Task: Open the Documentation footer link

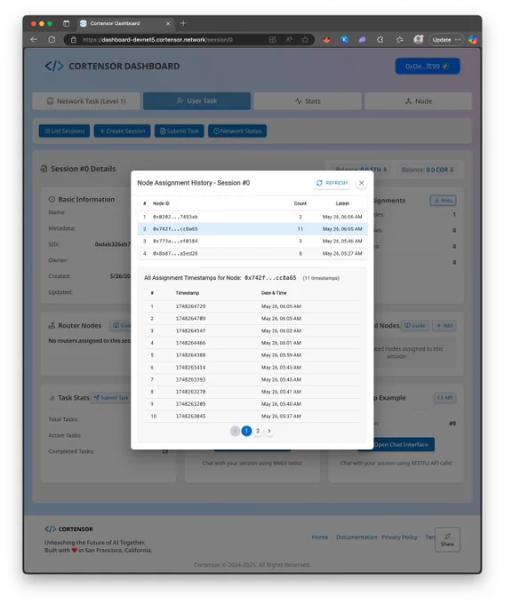Action: (357, 537)
